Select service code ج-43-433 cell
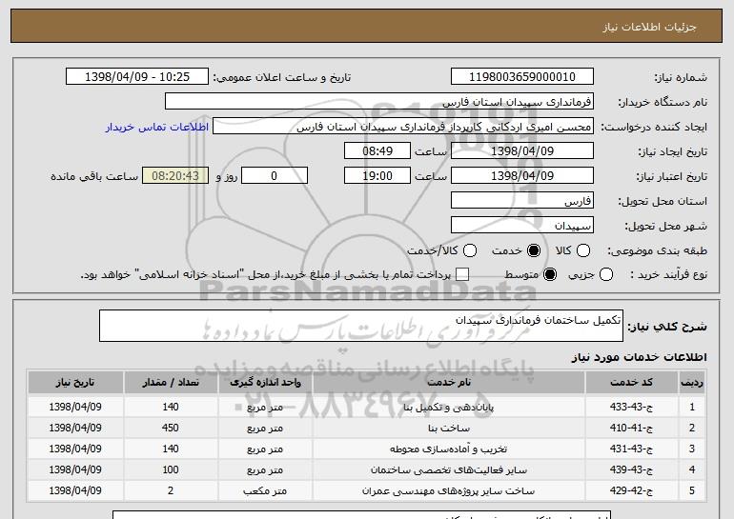734x519 pixels. pos(631,407)
